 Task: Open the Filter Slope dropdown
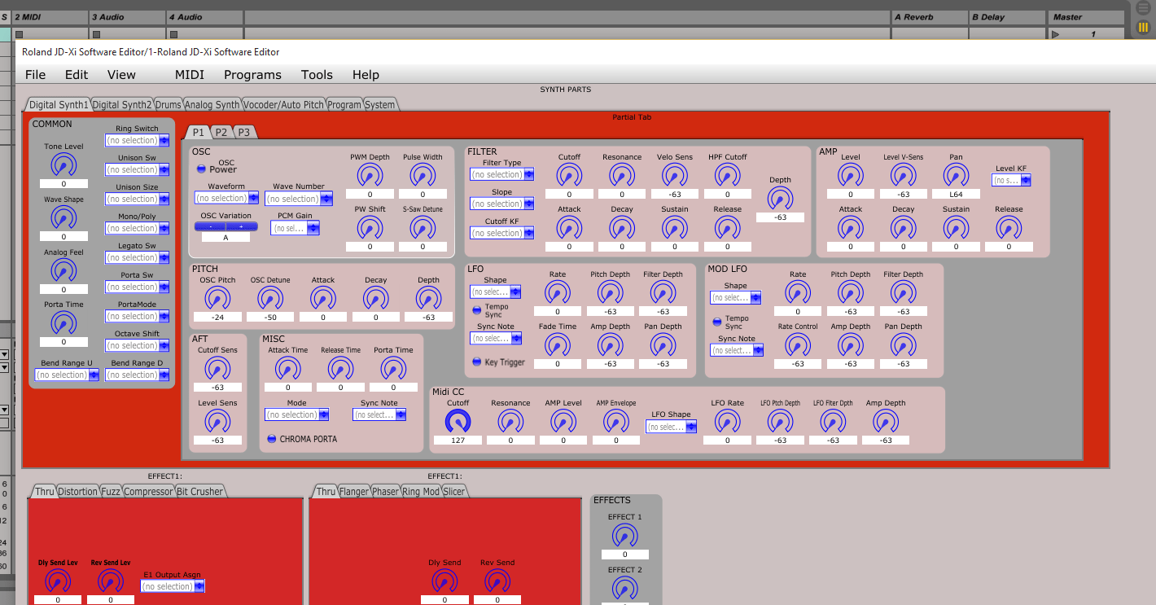point(502,204)
